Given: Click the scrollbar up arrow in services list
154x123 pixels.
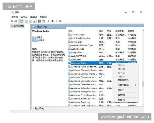Looking at the screenshot, I should pos(143,30).
